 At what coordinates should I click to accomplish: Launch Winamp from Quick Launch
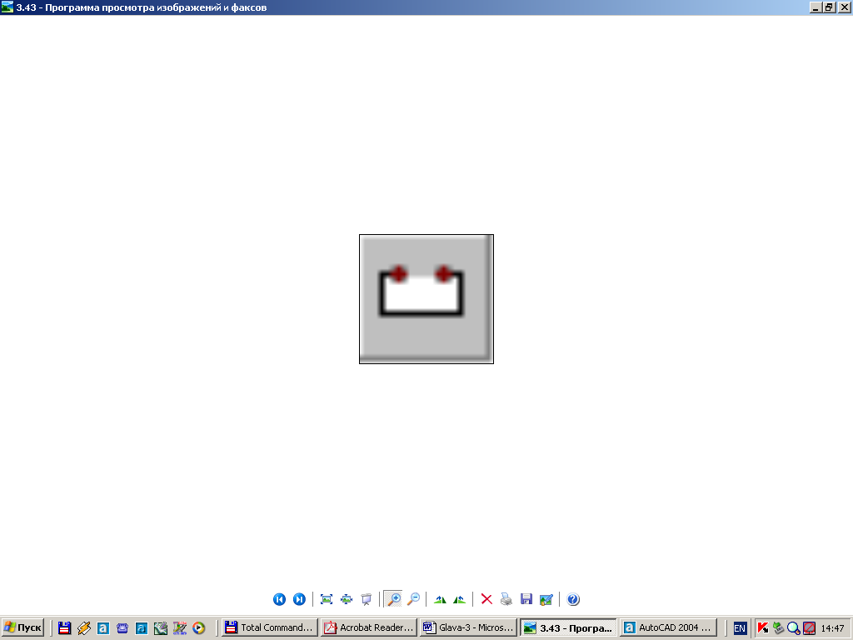84,628
